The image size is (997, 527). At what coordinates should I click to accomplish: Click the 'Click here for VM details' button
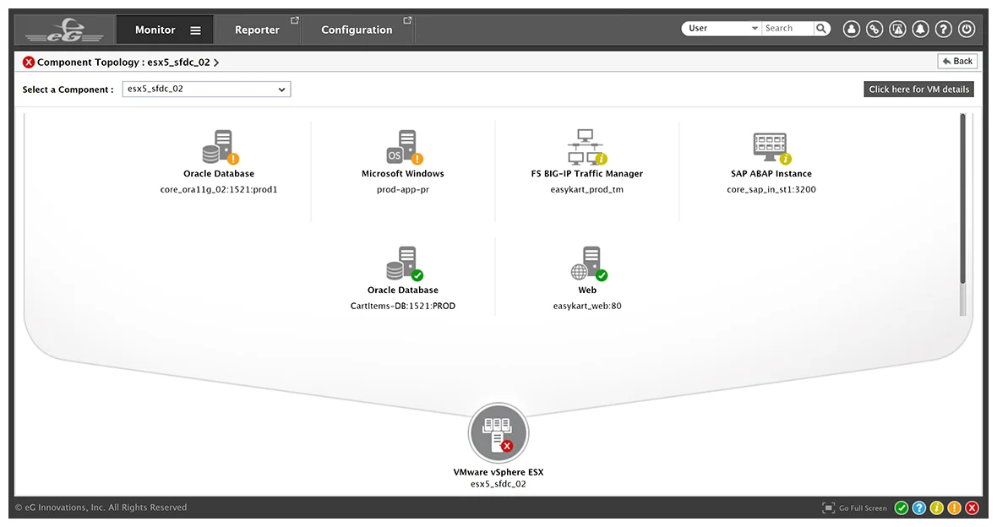[x=918, y=90]
